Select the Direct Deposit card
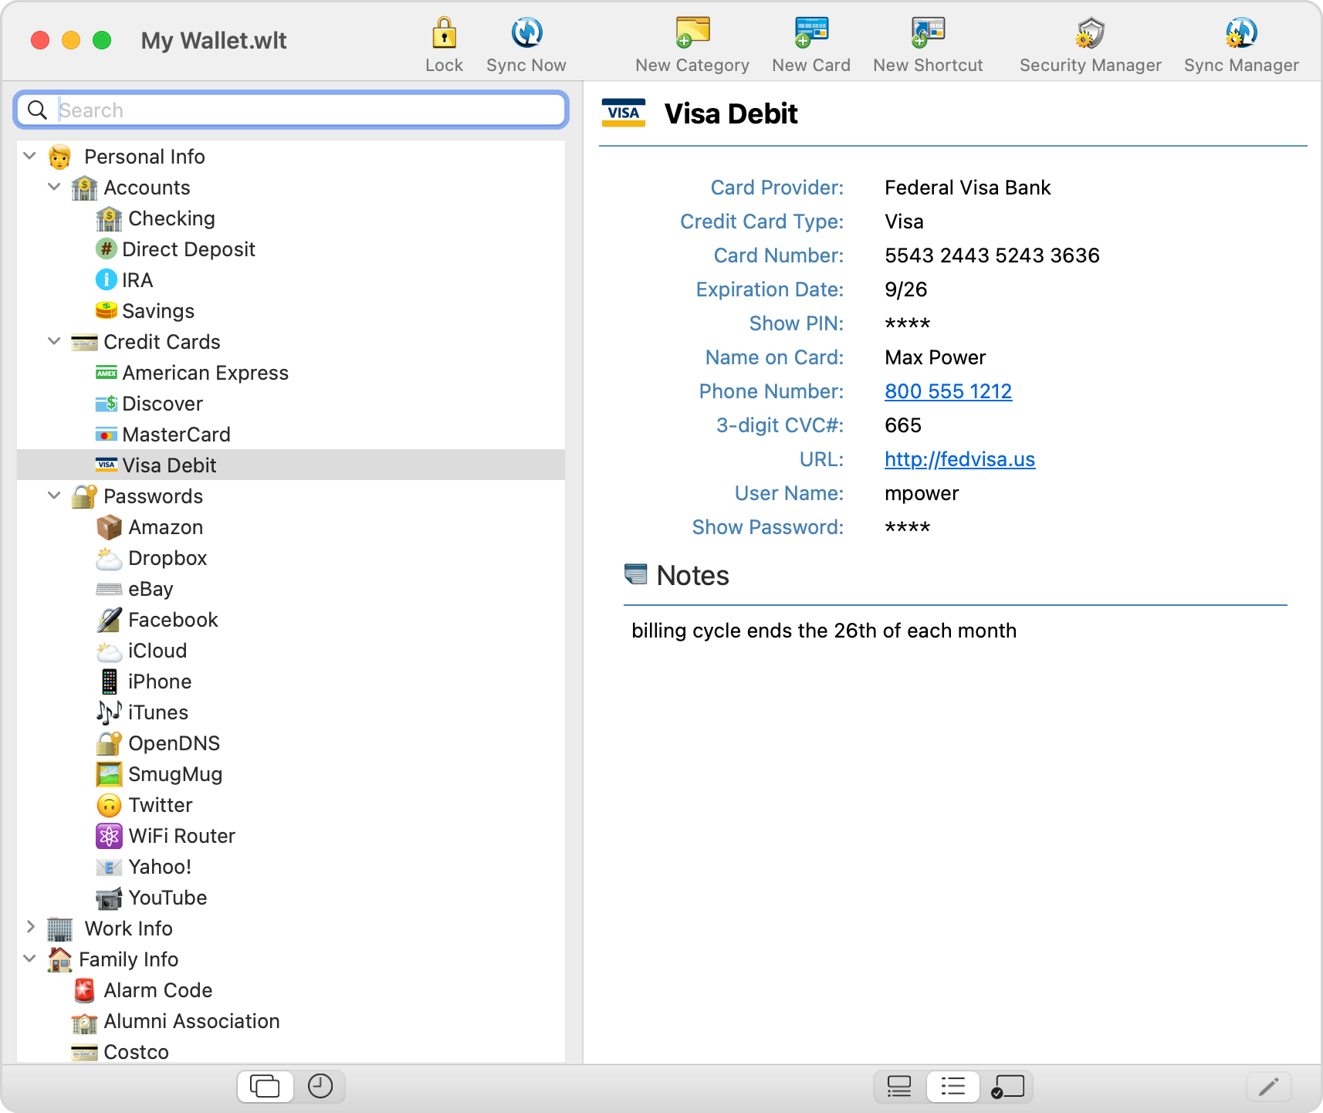 [291, 249]
